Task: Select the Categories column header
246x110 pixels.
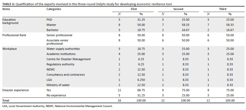Action: click(54, 9)
